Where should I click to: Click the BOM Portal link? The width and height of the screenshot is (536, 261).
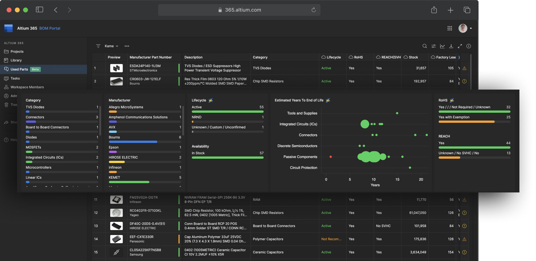point(50,28)
